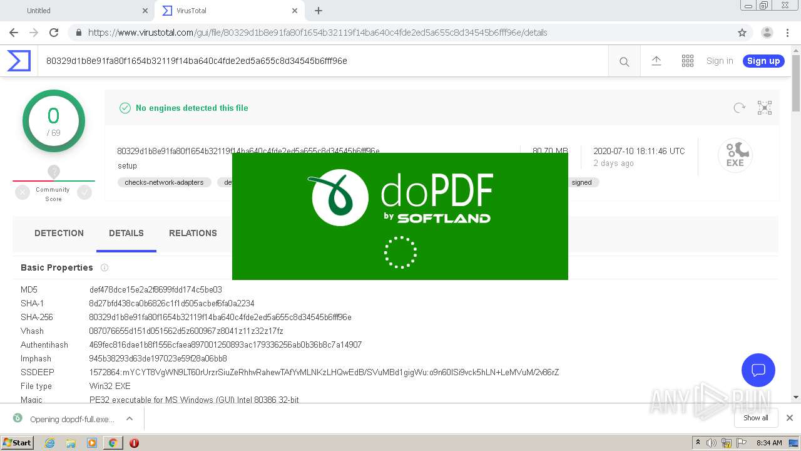Close the Untitled tab
Viewport: 801px width, 451px height.
pyautogui.click(x=145, y=11)
